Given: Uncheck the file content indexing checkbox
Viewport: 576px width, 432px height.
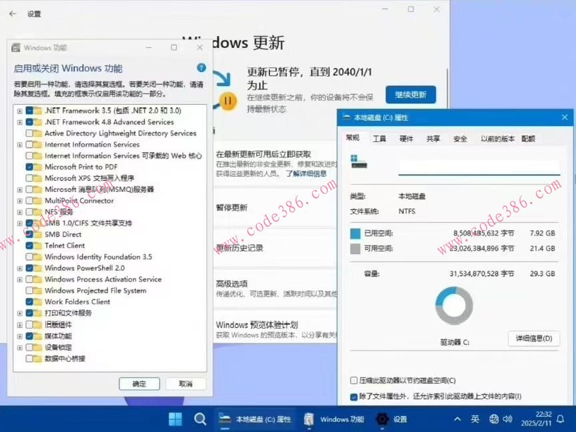Looking at the screenshot, I should pyautogui.click(x=354, y=397).
